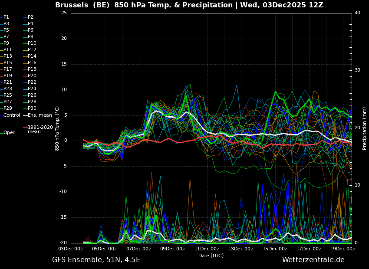
Task: Toggle the Control run legend entry
Action: point(11,115)
